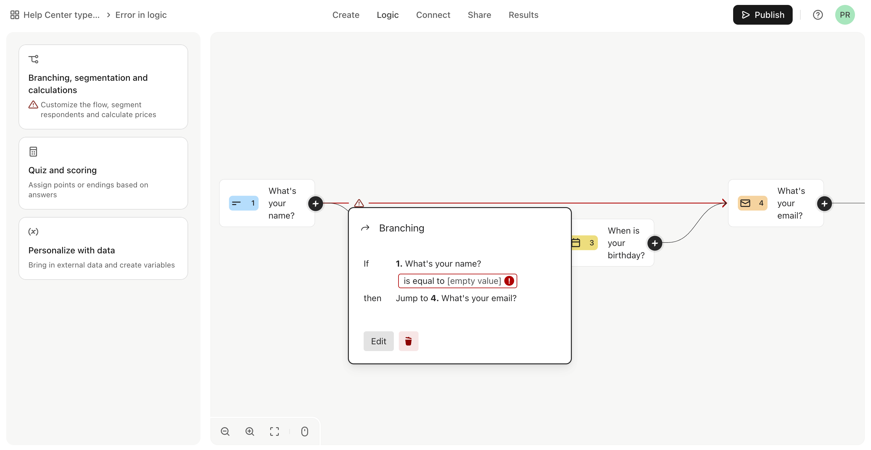
Task: Edit the branching rule
Action: coord(378,341)
